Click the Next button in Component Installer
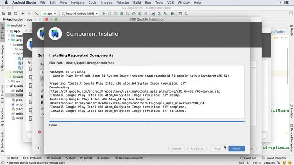Image resolution: width=294 pixels, height=165 pixels. (217, 148)
